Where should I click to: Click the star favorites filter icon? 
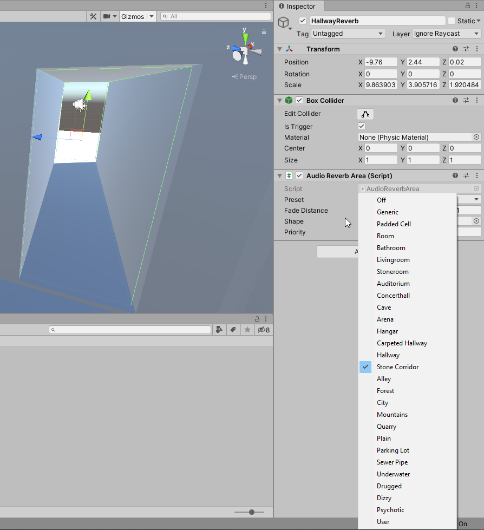[247, 330]
